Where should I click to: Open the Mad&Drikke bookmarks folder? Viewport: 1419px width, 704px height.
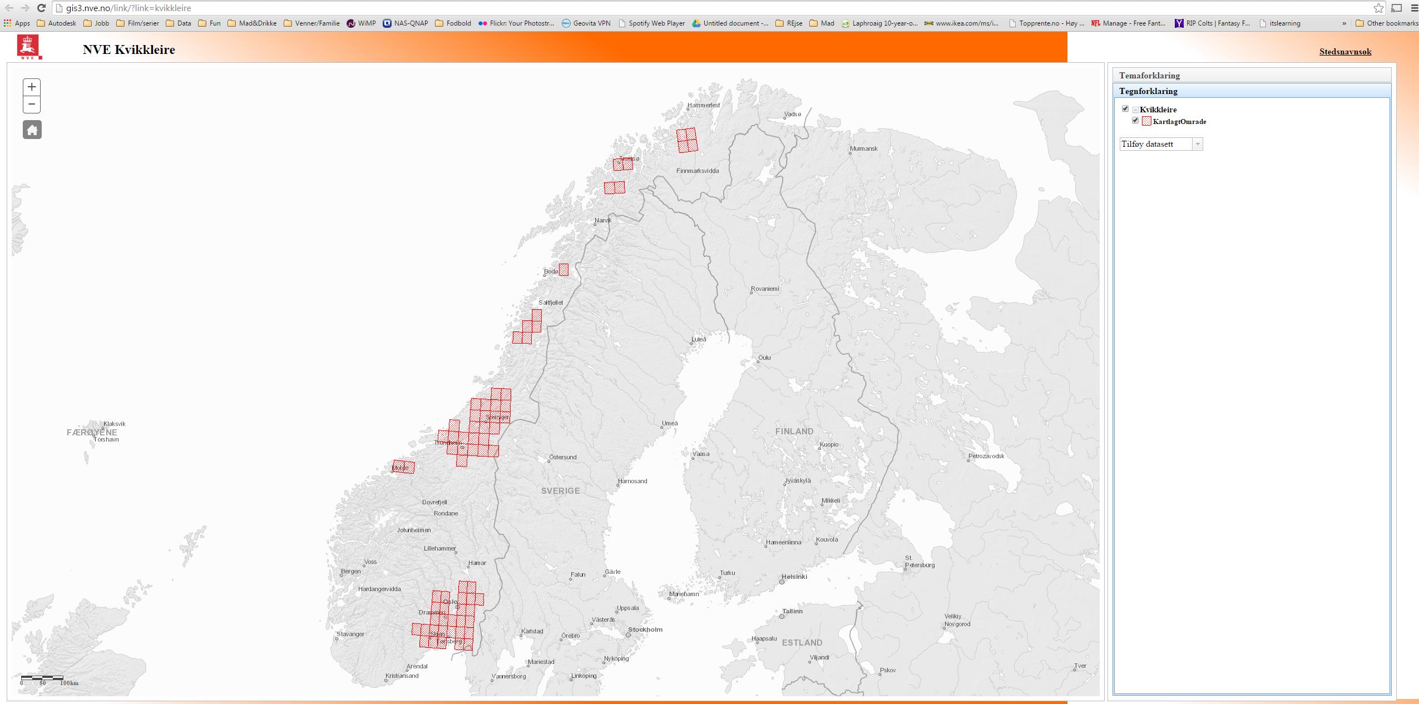[x=252, y=23]
